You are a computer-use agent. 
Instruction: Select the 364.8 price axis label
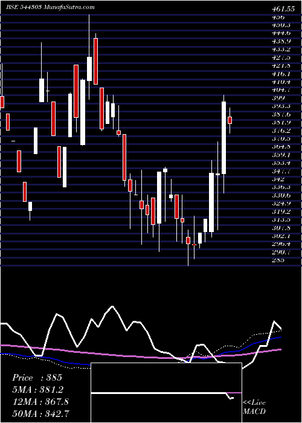pos(281,147)
